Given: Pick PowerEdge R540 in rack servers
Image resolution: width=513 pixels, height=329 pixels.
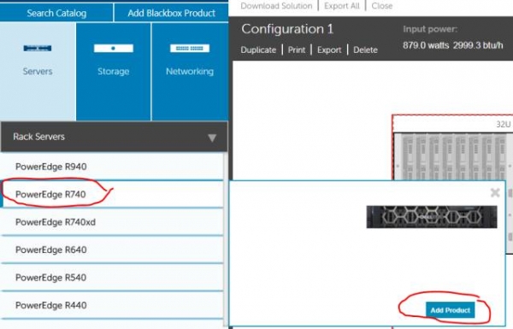Looking at the screenshot, I should pyautogui.click(x=112, y=278).
